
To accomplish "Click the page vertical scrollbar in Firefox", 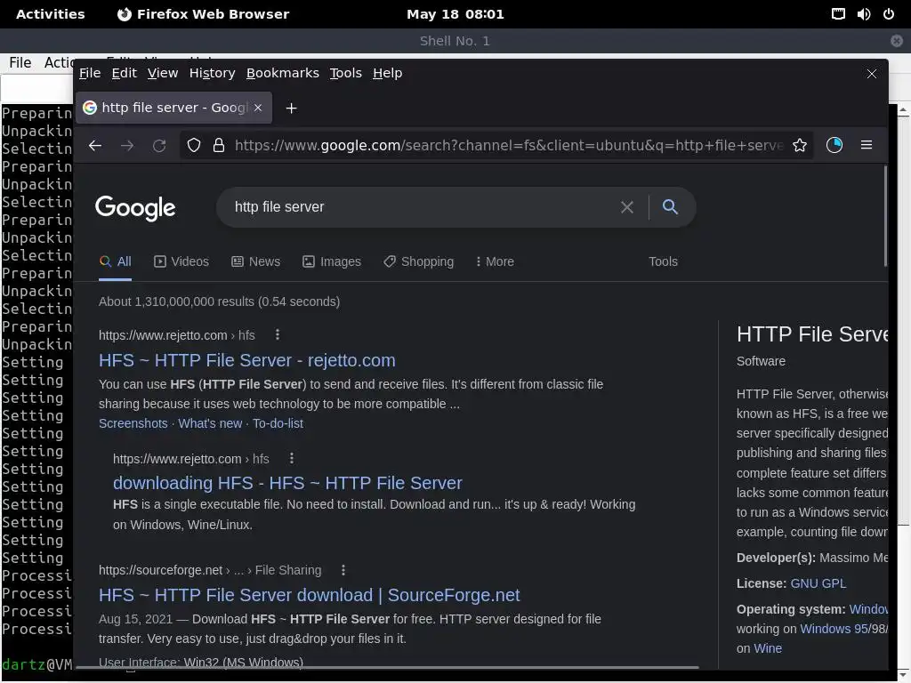I will point(885,216).
